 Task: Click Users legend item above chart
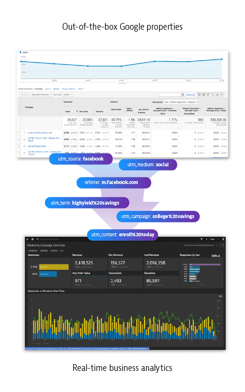click(24, 52)
